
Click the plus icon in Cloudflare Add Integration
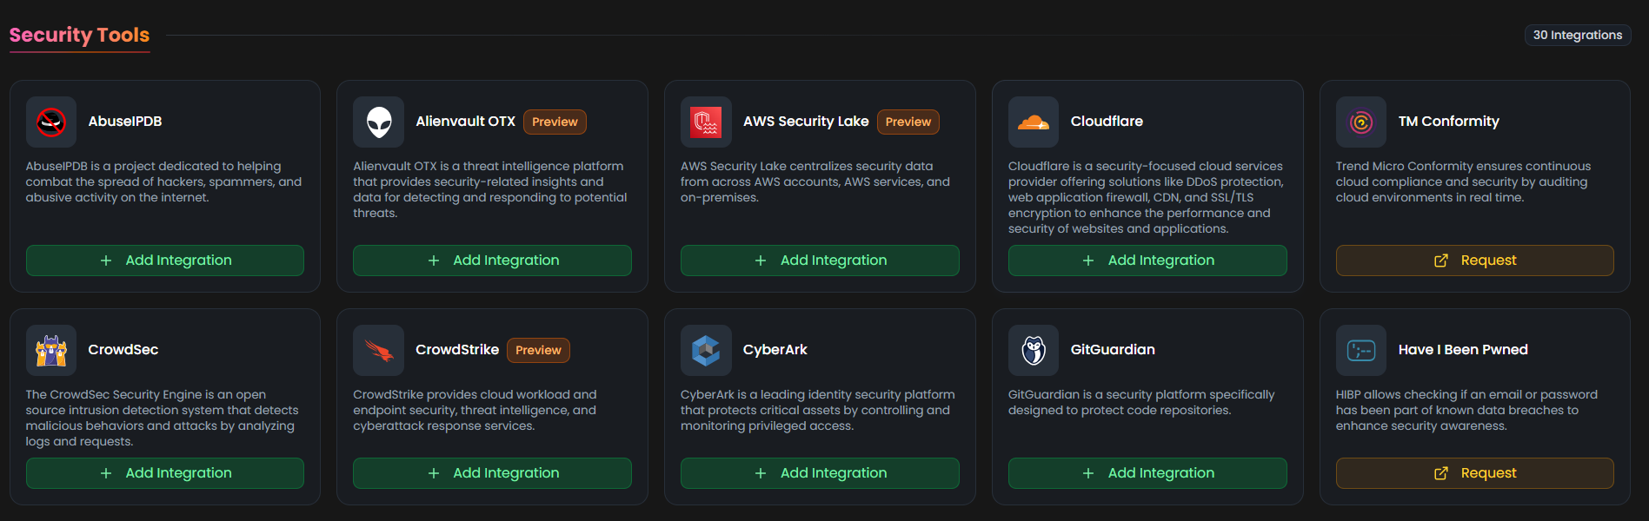pyautogui.click(x=1088, y=260)
